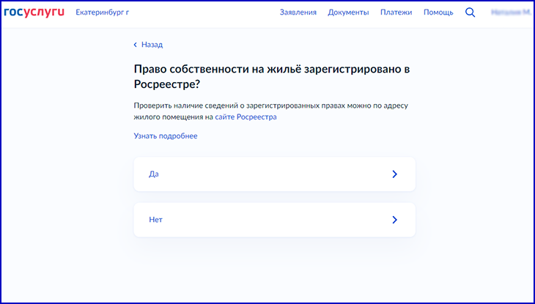Open the Заявления menu
Screen dimensions: 535x304
[298, 12]
